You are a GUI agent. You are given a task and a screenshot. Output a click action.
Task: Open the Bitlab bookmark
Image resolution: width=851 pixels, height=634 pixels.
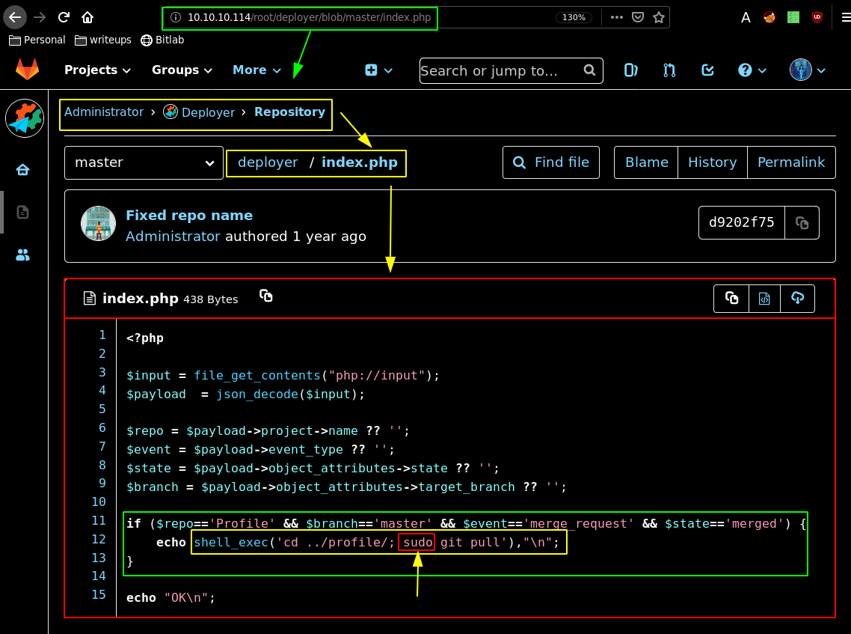click(162, 40)
